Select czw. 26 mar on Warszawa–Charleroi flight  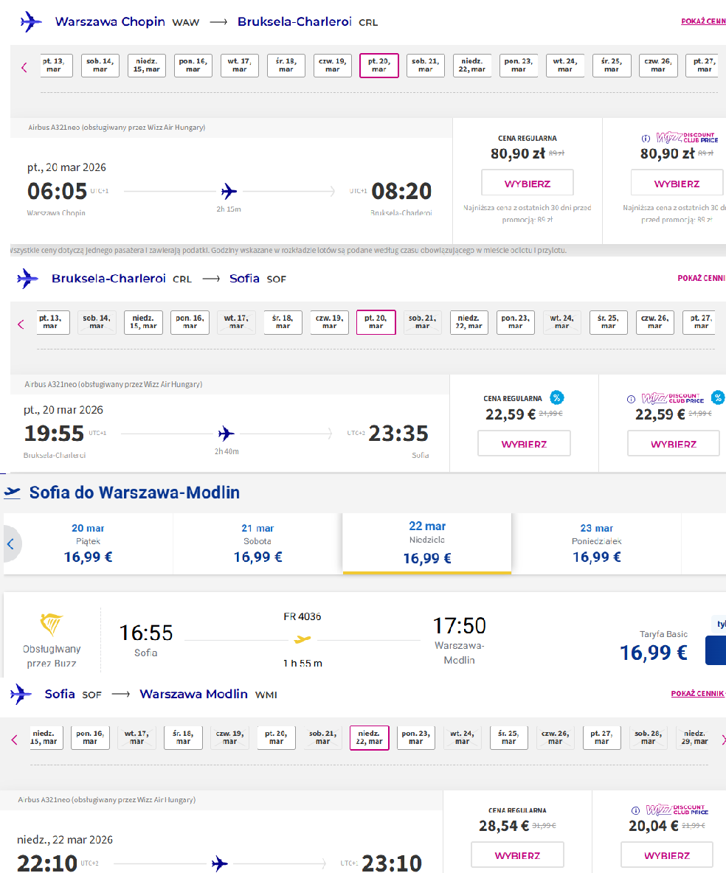[658, 65]
